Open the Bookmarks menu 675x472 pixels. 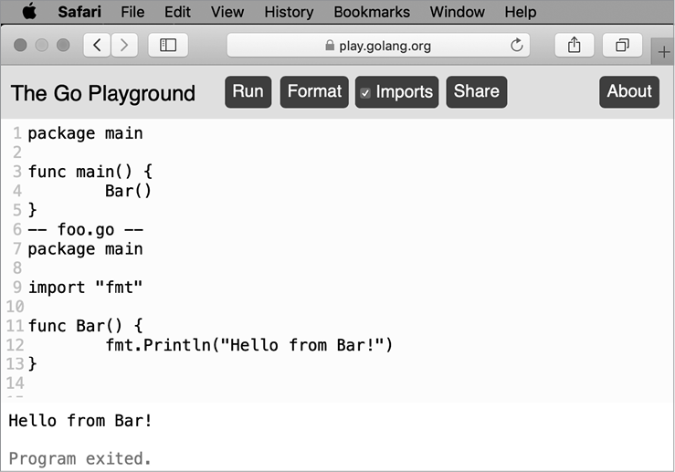point(372,12)
